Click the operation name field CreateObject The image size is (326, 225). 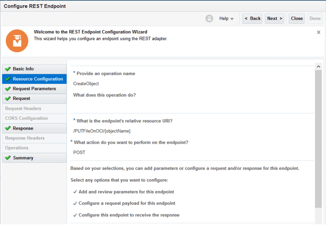coord(86,84)
